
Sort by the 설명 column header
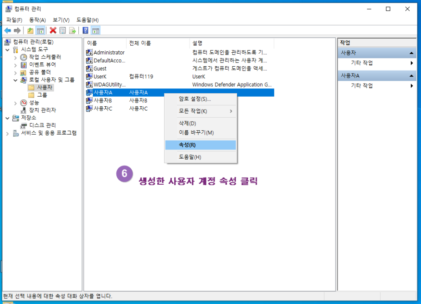point(232,43)
